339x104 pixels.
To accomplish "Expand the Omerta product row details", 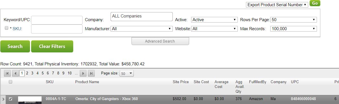I will coord(3,99).
